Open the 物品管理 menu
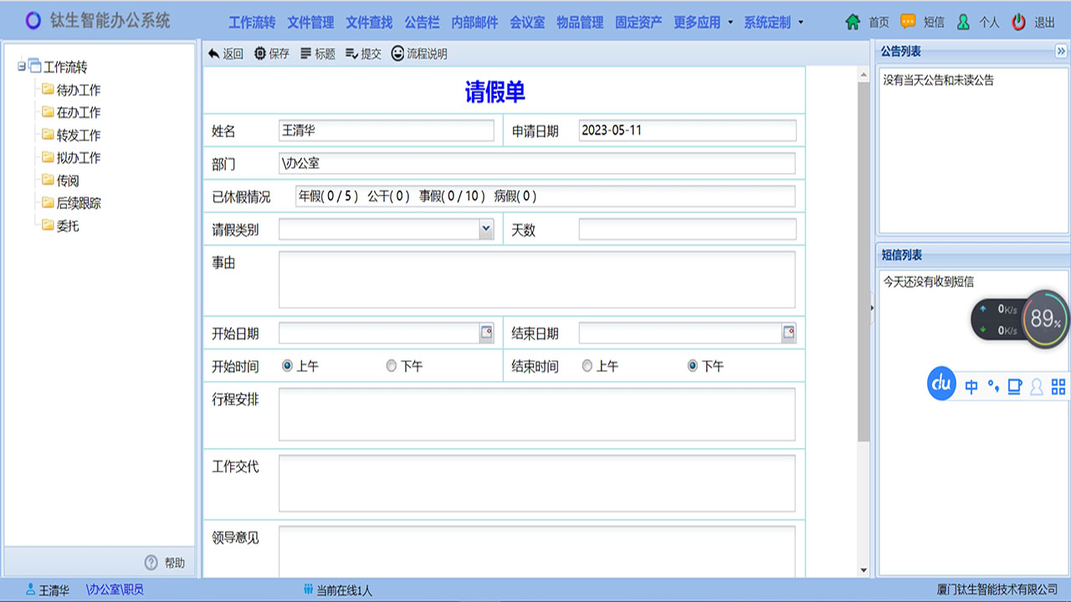 coord(580,23)
